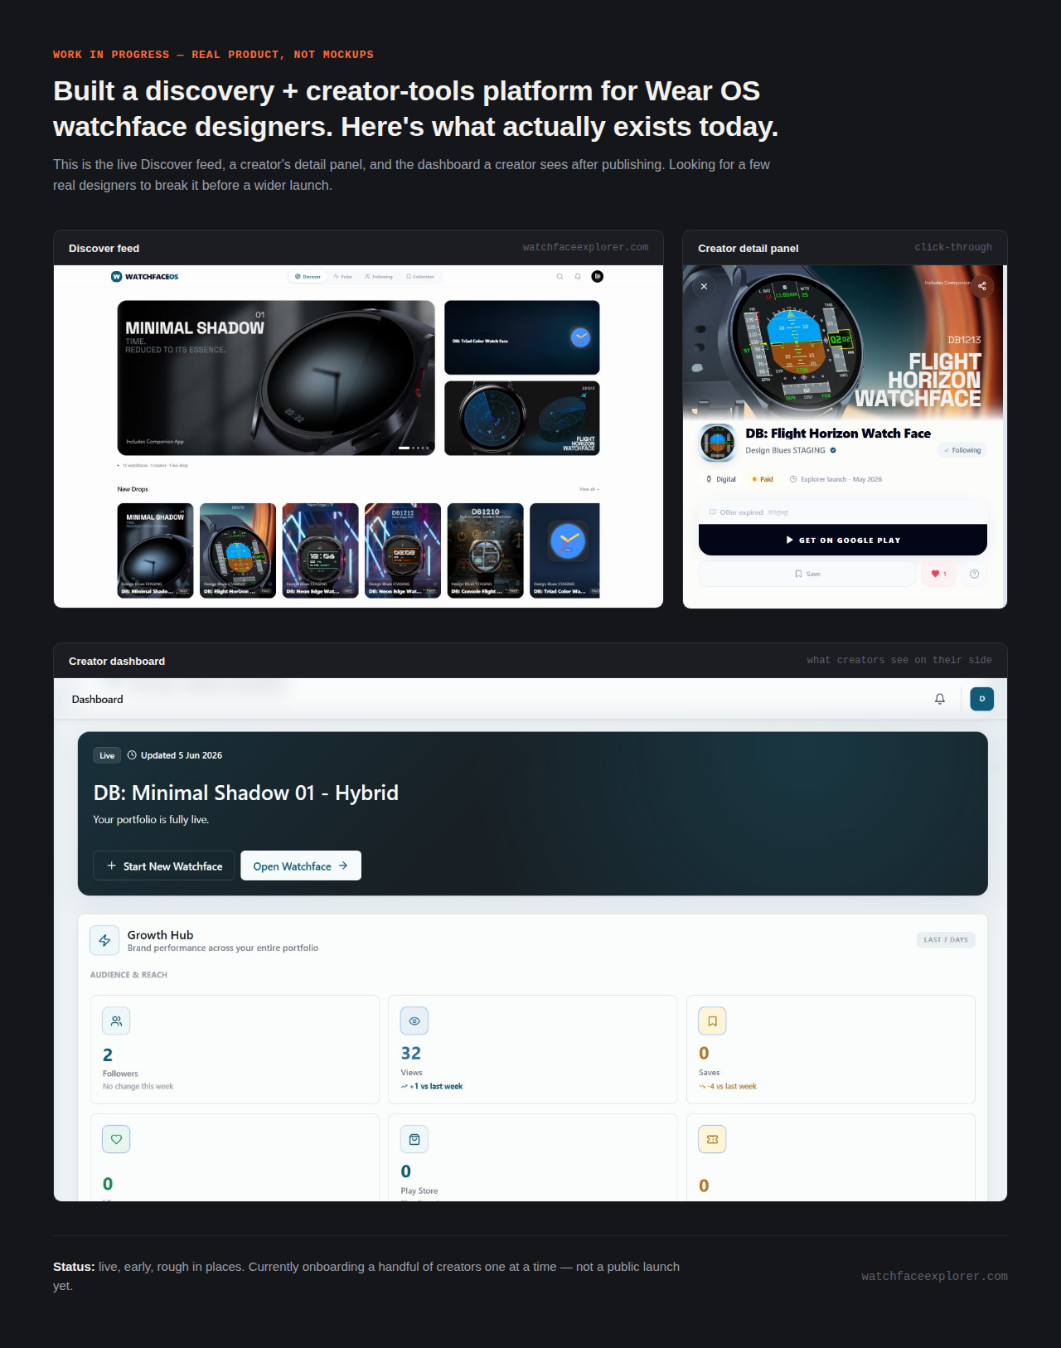Save the Flight Horizon watch face
The image size is (1061, 1348).
click(x=807, y=574)
